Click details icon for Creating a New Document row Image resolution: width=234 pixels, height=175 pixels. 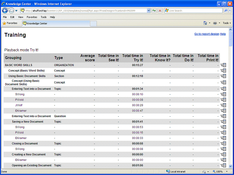223,155
